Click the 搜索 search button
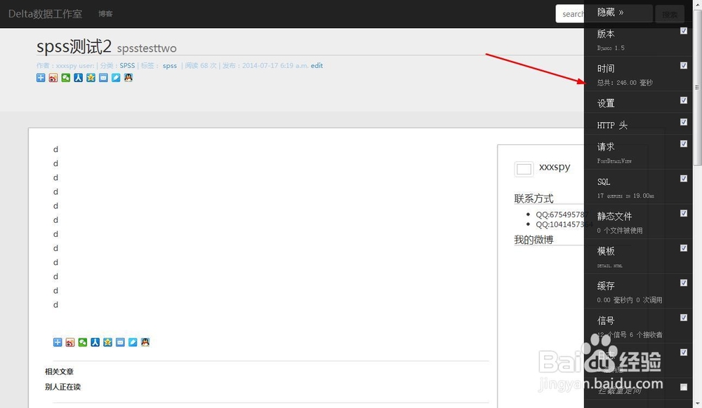 point(670,14)
